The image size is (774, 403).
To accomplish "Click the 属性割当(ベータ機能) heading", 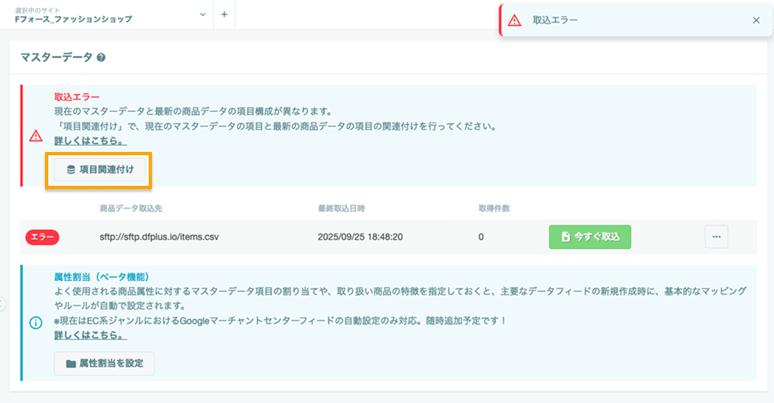I will [102, 276].
